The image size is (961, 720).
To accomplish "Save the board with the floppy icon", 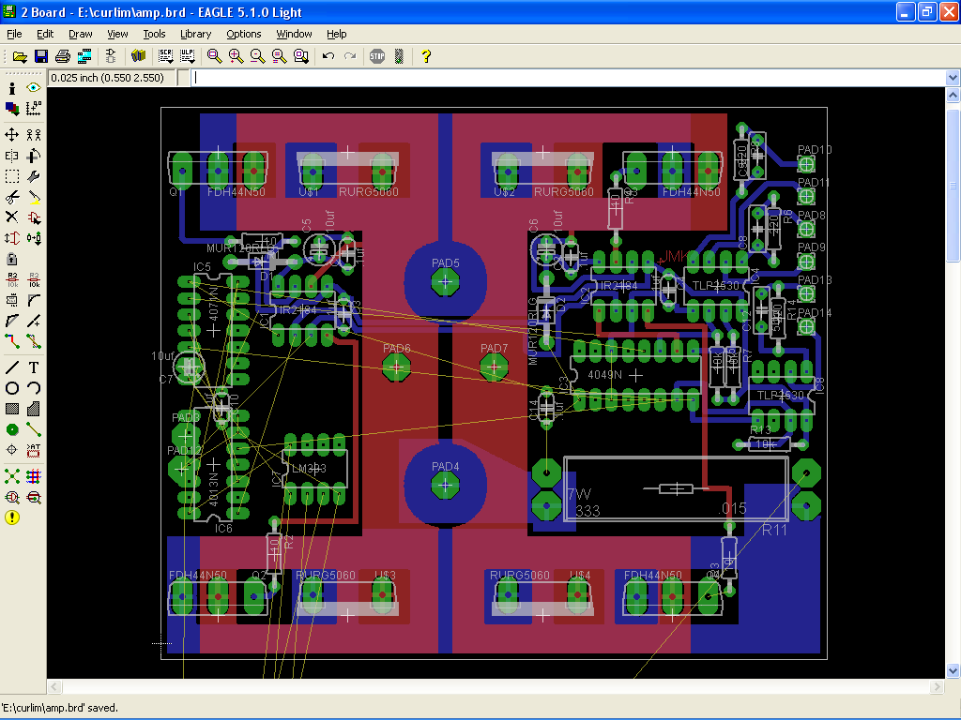I will coord(41,57).
